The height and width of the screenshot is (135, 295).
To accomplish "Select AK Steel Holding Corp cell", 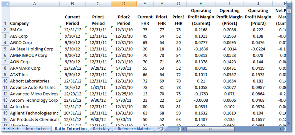I will [34, 49].
